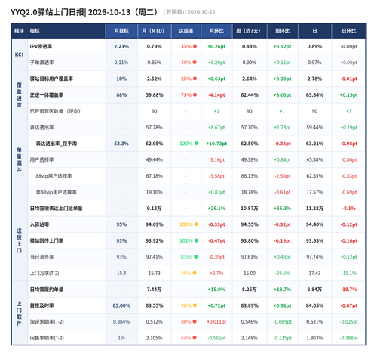Click the 85.00% target value

(121, 305)
